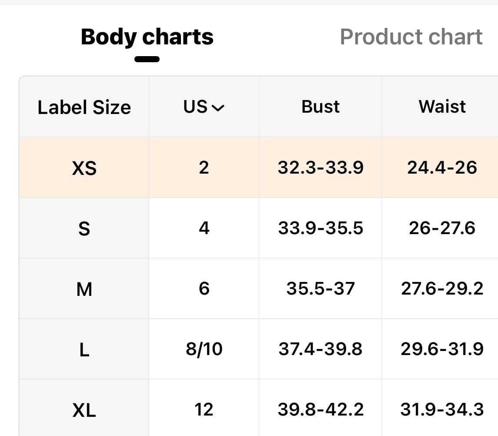Click the US size 8/10 cell
This screenshot has height=436, width=498.
pyautogui.click(x=204, y=349)
